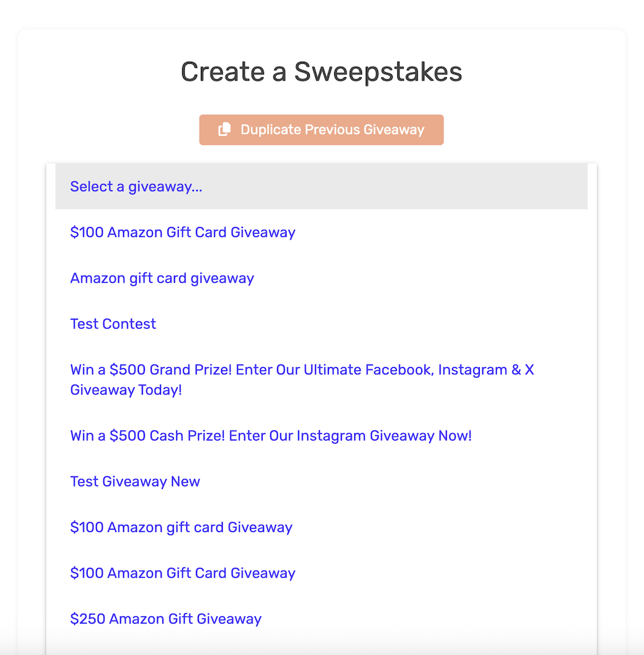The width and height of the screenshot is (644, 655).
Task: Click the '$250' amount in the list
Action: [88, 619]
